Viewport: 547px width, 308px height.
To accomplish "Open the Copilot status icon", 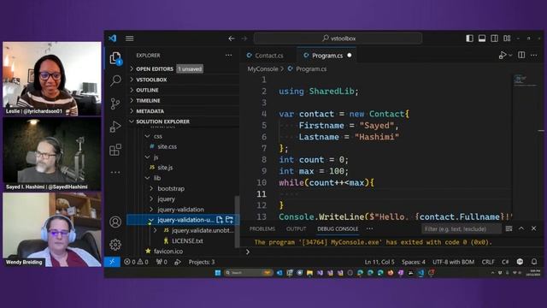I will [x=520, y=262].
